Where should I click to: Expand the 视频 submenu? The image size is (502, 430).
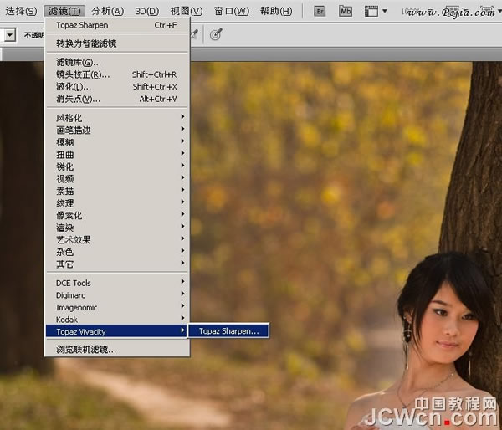pos(116,178)
